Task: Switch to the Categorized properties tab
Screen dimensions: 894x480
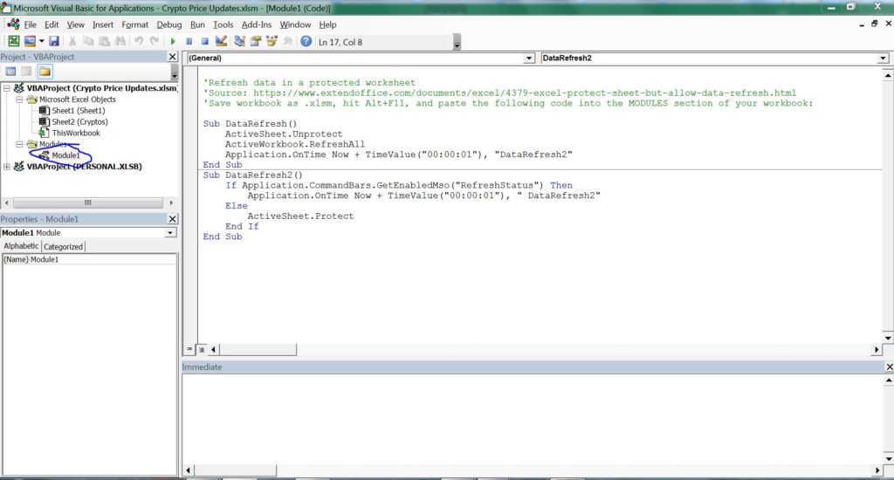Action: point(64,247)
